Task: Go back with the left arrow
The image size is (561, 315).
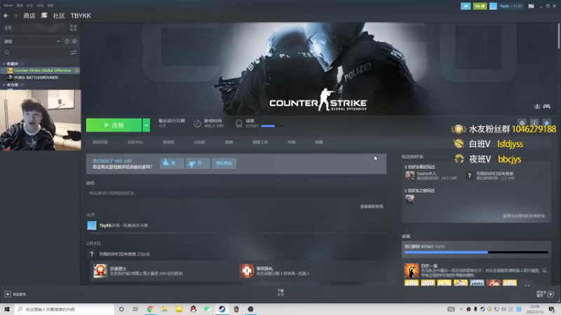Action: coord(6,15)
